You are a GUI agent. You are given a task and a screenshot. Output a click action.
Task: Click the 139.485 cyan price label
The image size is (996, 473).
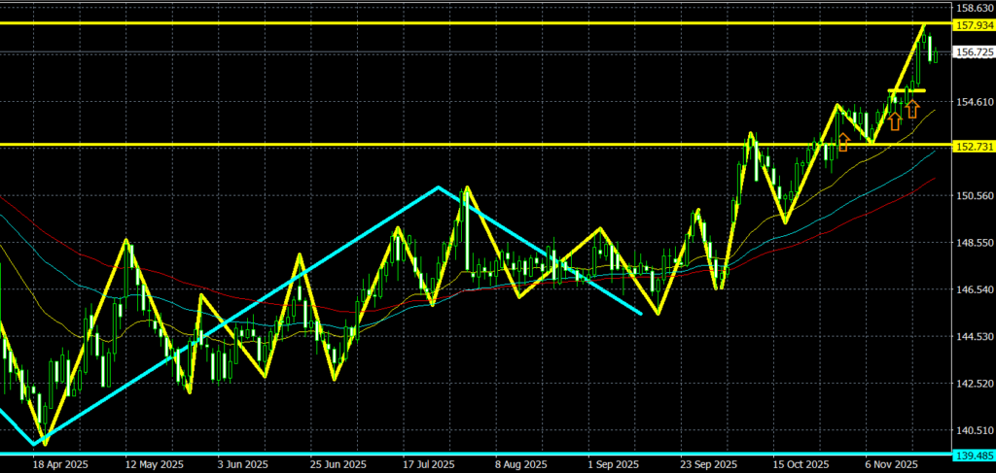coord(974,455)
